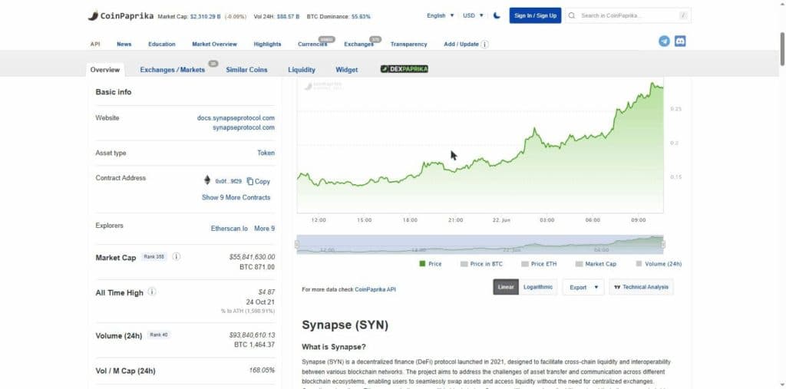Open the DEXPAPRIKA badge

point(404,69)
